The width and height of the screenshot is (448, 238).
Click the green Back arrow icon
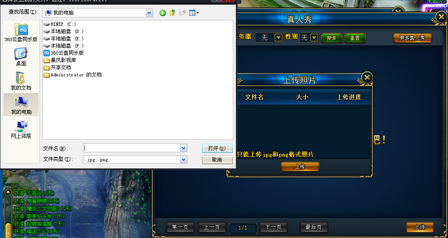click(x=162, y=13)
